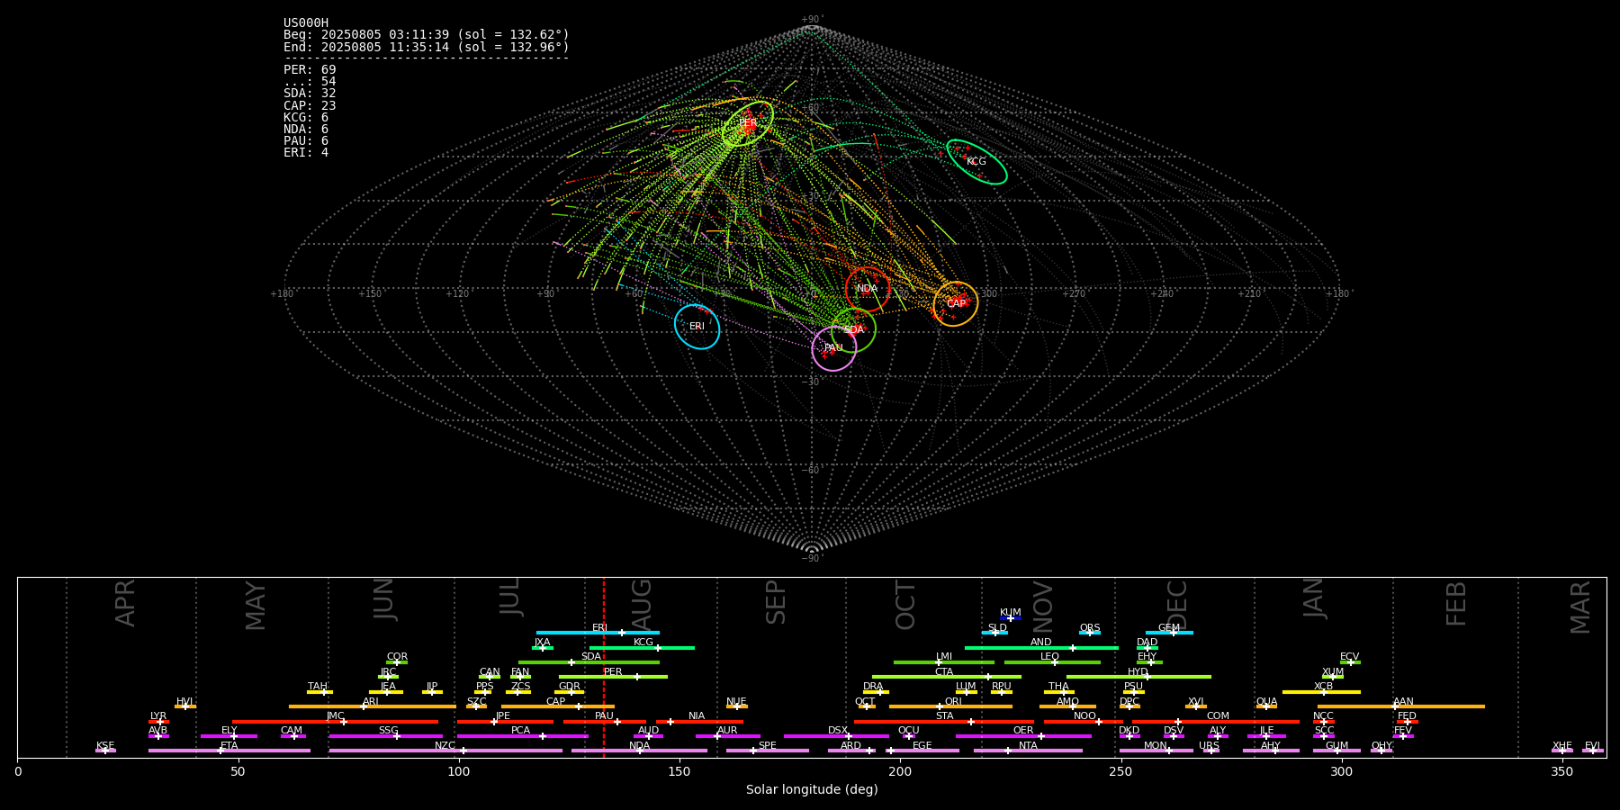Click the 'NDA: 6' legend entry
The width and height of the screenshot is (1620, 810).
point(306,129)
